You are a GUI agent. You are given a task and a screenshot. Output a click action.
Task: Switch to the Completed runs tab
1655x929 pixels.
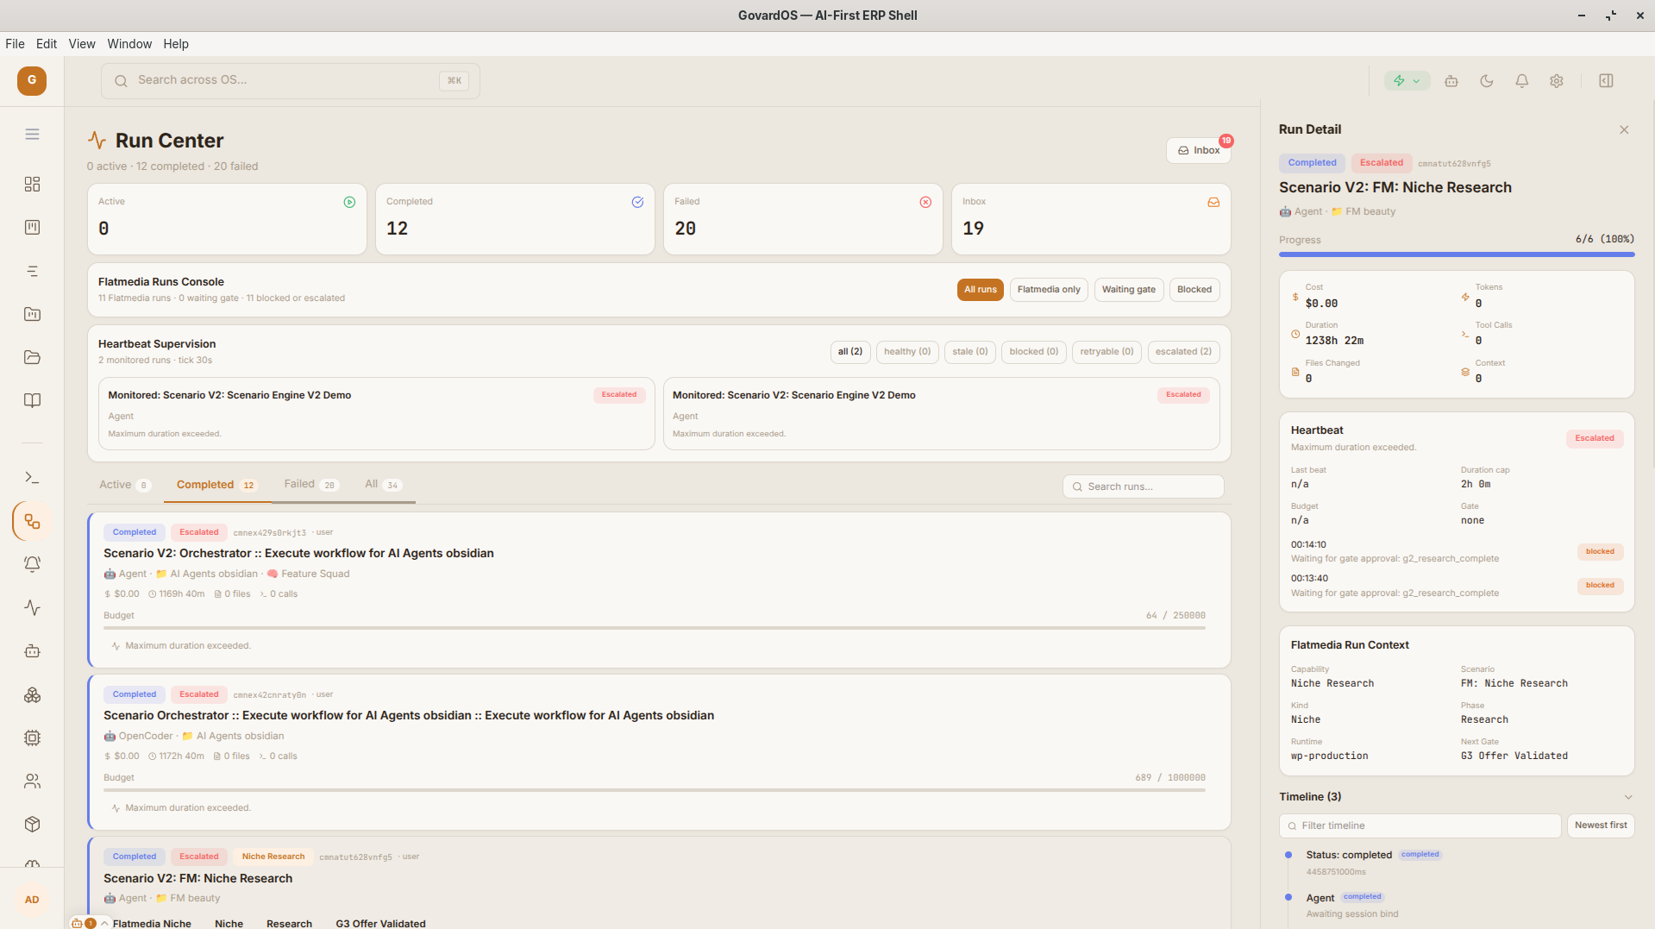click(x=216, y=485)
